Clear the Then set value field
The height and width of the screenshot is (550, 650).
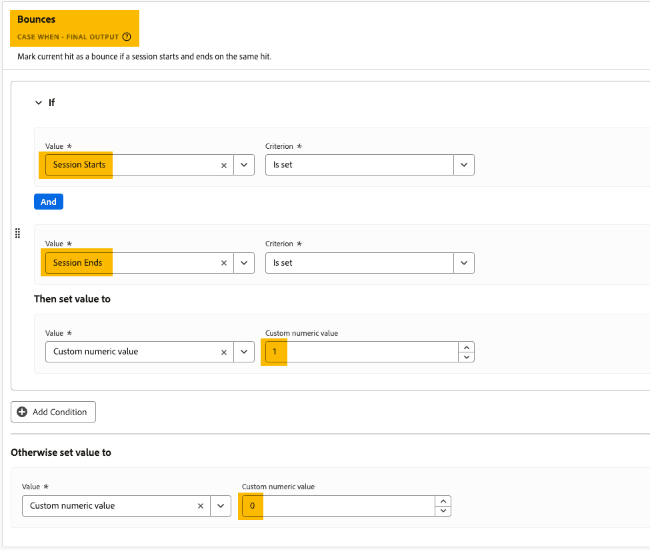224,352
